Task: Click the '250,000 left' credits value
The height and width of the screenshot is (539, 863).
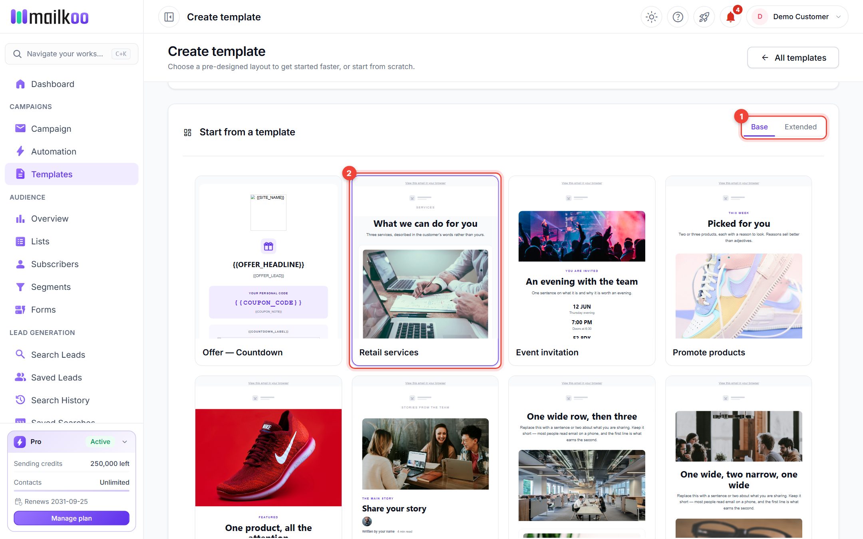Action: (x=110, y=464)
